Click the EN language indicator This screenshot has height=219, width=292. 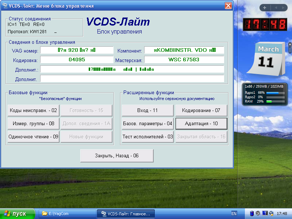pyautogui.click(x=234, y=214)
